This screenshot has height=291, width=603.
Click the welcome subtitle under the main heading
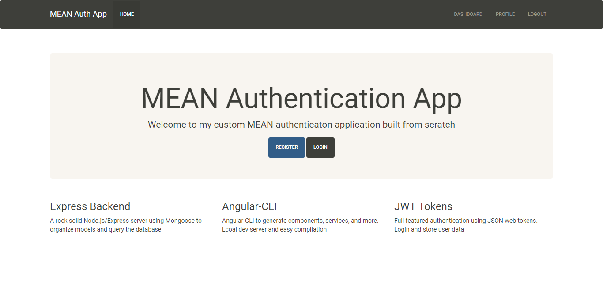click(301, 125)
